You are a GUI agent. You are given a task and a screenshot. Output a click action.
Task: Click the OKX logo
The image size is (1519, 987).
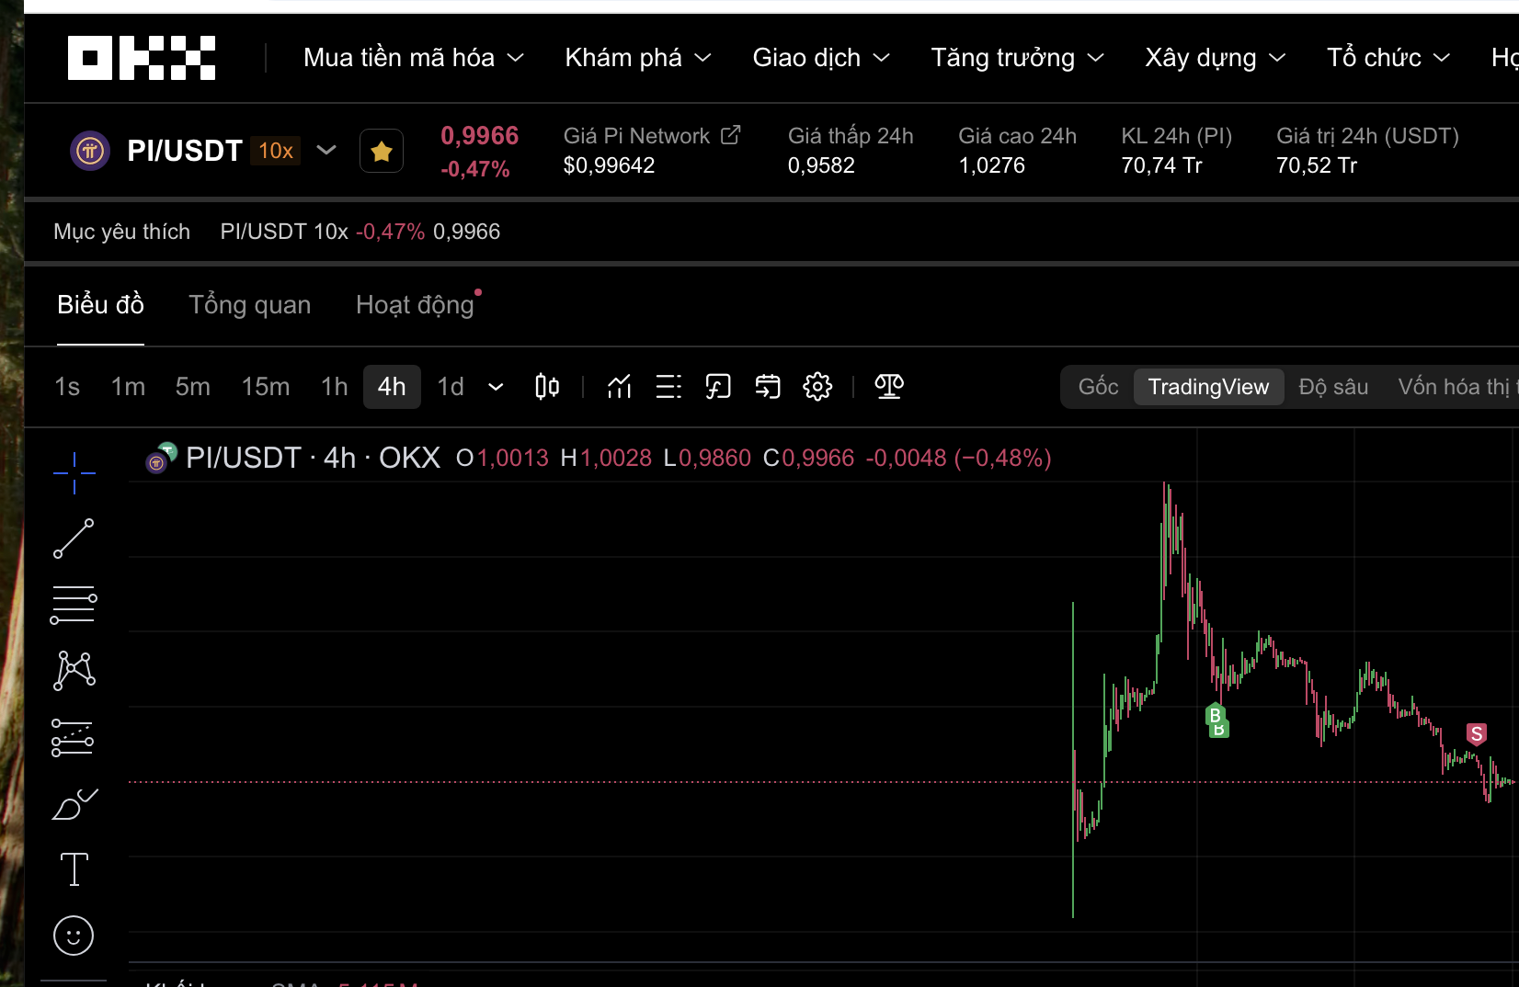[x=142, y=58]
